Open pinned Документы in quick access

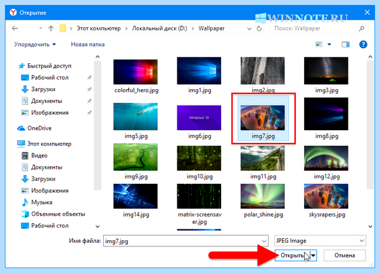pyautogui.click(x=42, y=101)
